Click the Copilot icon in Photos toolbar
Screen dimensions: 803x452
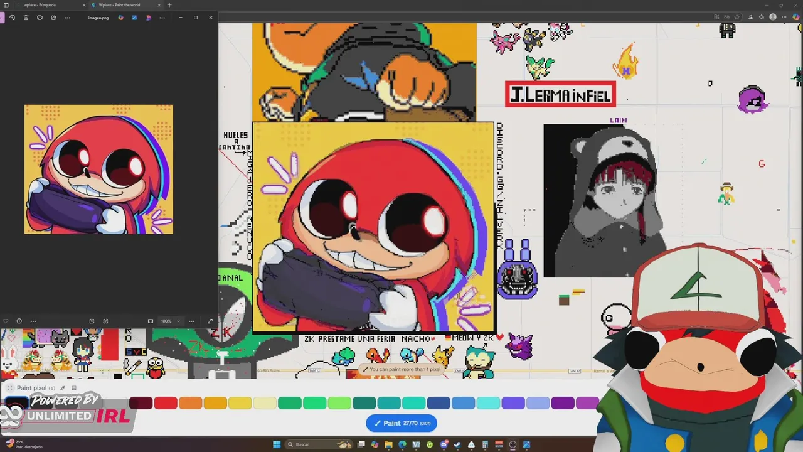[120, 18]
